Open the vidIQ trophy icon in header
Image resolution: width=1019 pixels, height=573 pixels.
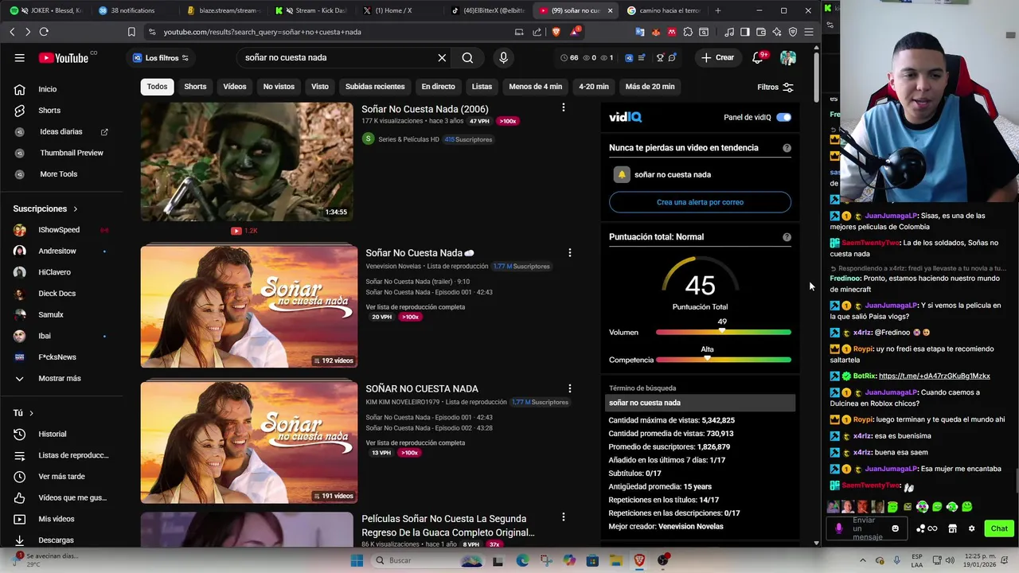[x=660, y=57]
